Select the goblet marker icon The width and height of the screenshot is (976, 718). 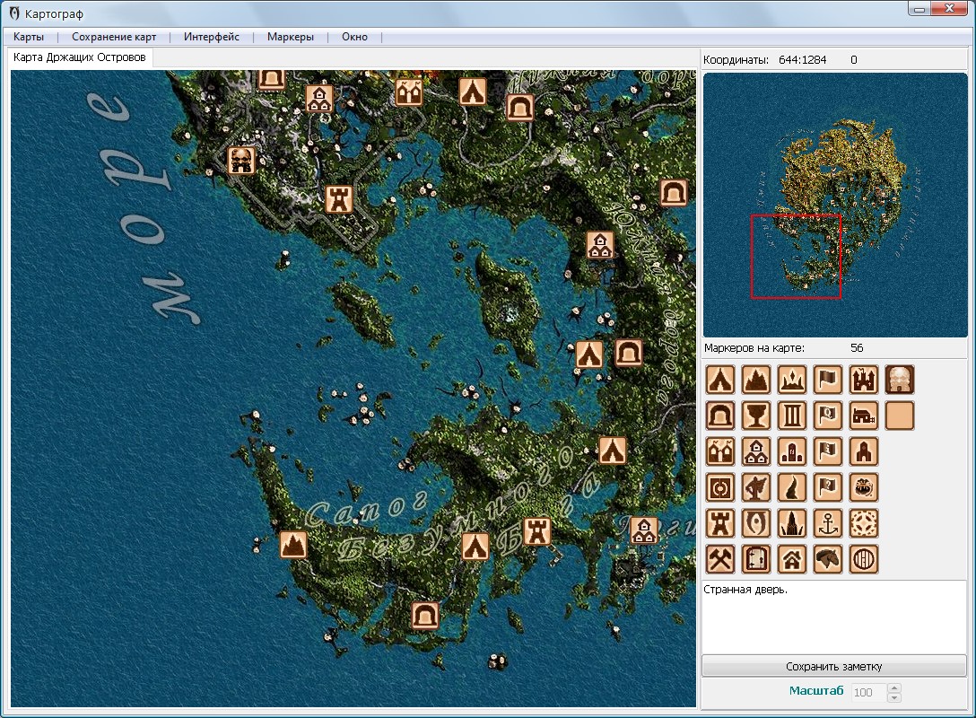click(756, 416)
